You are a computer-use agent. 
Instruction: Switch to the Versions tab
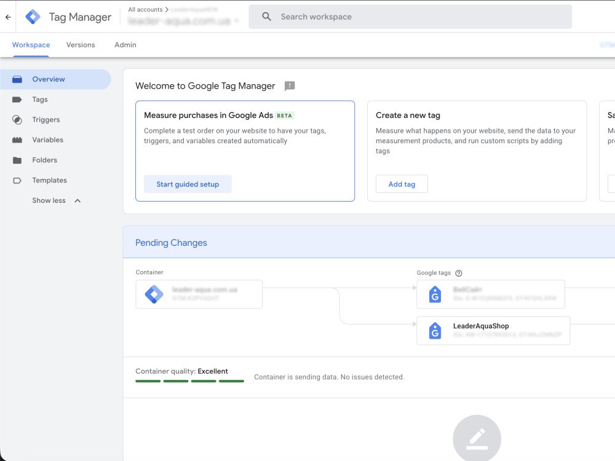pos(81,45)
